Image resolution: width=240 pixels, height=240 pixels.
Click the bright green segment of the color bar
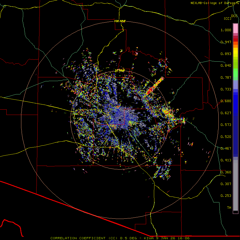point(235,73)
